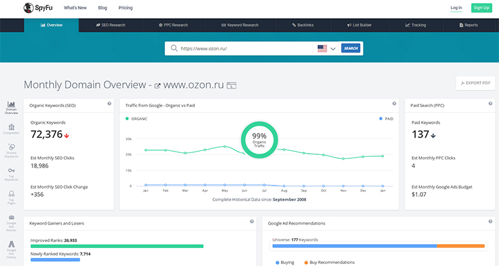
Task: Switch to the Keyword Research tab
Action: coord(240,25)
